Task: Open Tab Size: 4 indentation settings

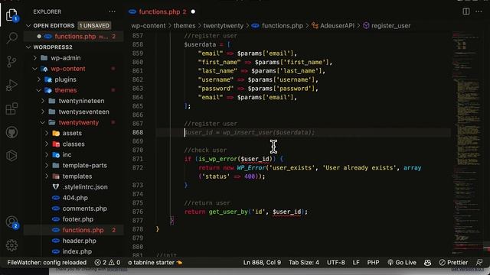Action: [x=304, y=263]
